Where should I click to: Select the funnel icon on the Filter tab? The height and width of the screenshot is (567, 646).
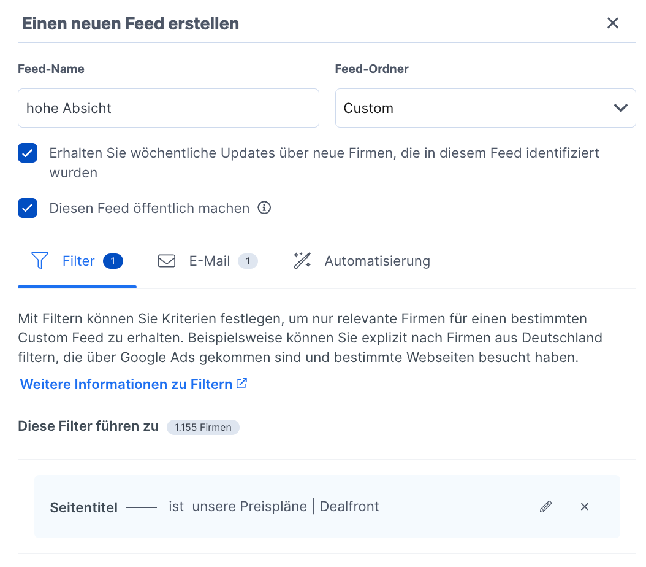39,261
